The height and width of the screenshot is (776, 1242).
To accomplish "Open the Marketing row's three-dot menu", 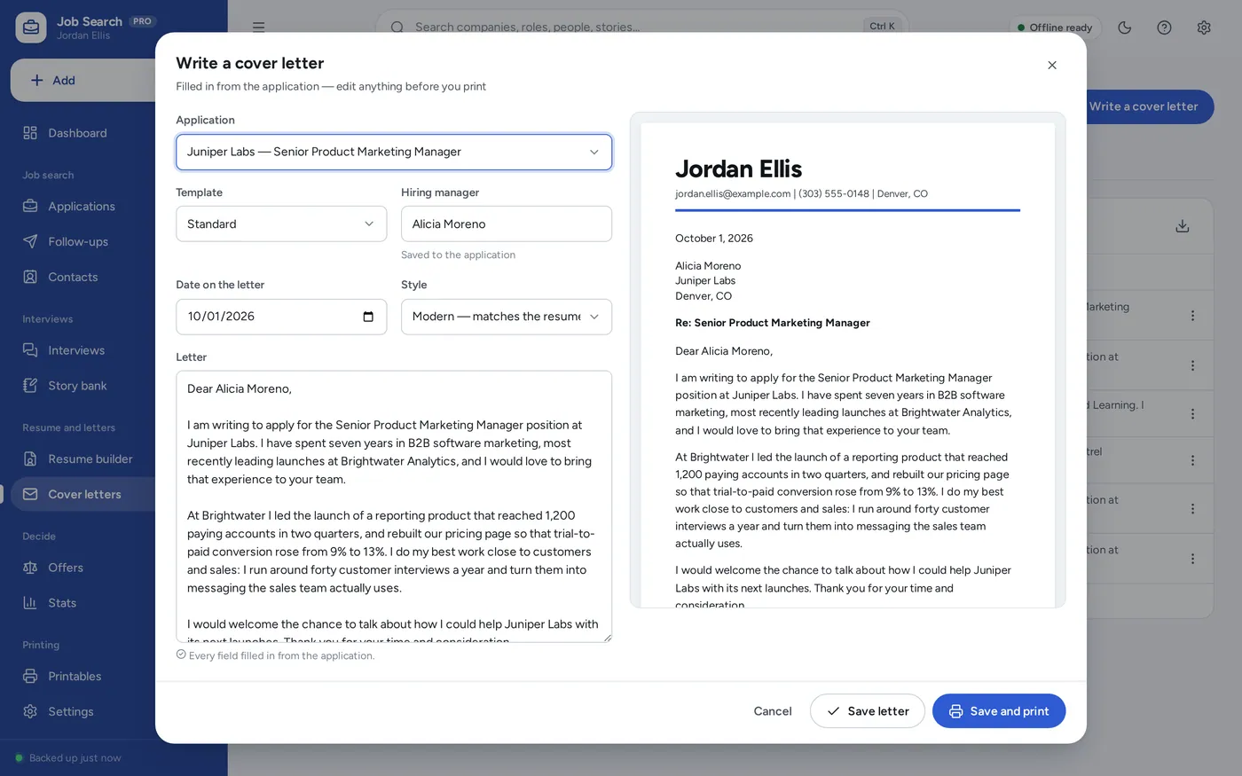I will (x=1192, y=316).
